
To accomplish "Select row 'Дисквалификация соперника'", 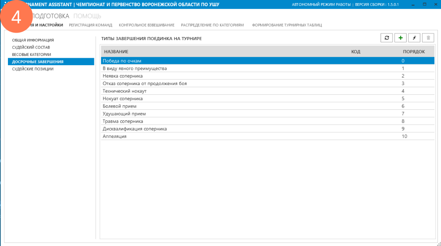I will [x=268, y=129].
